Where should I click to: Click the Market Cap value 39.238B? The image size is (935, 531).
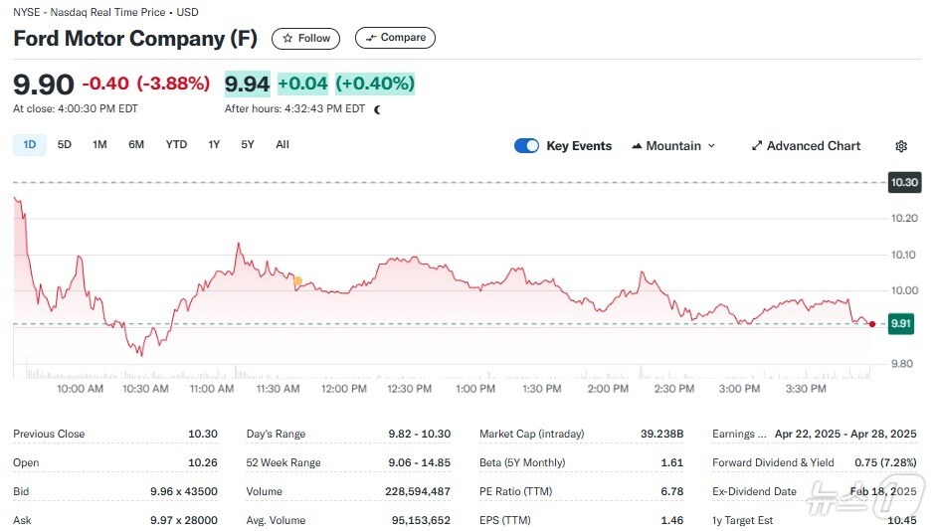tap(661, 434)
